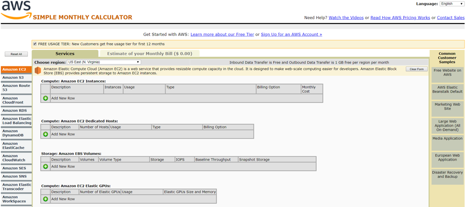Viewport: 466px width, 207px height.
Task: Select Amazon Elastic Transcoder in the sidebar
Action: pyautogui.click(x=16, y=186)
